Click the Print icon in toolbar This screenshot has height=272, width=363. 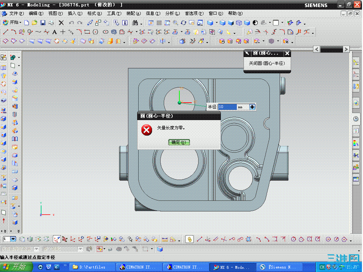pos(51,23)
